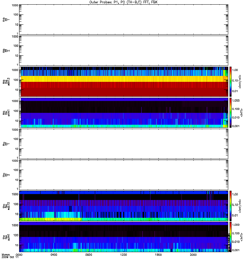The height and width of the screenshot is (264, 247).
Task: Click the 1000 y-axis tick of thb fff 1
Action: [x=15, y=5]
